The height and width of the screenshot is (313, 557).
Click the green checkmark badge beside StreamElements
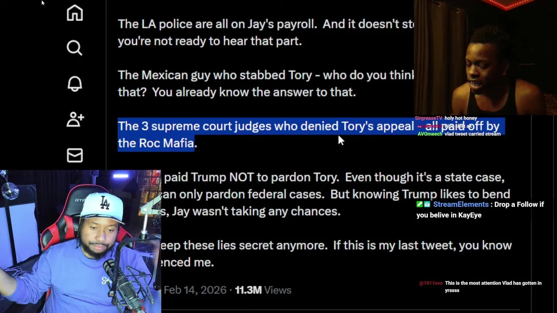click(419, 204)
